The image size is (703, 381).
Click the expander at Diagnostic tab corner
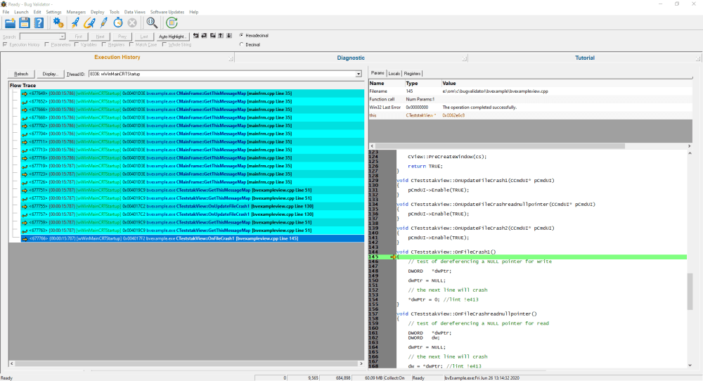[x=465, y=59]
